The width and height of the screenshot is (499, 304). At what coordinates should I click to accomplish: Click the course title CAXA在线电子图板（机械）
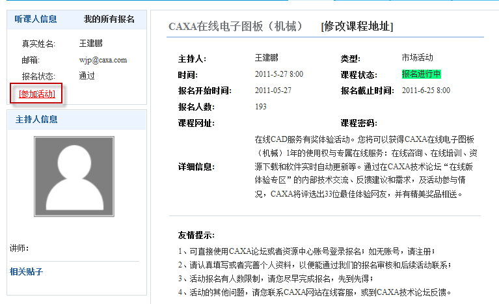click(x=236, y=27)
